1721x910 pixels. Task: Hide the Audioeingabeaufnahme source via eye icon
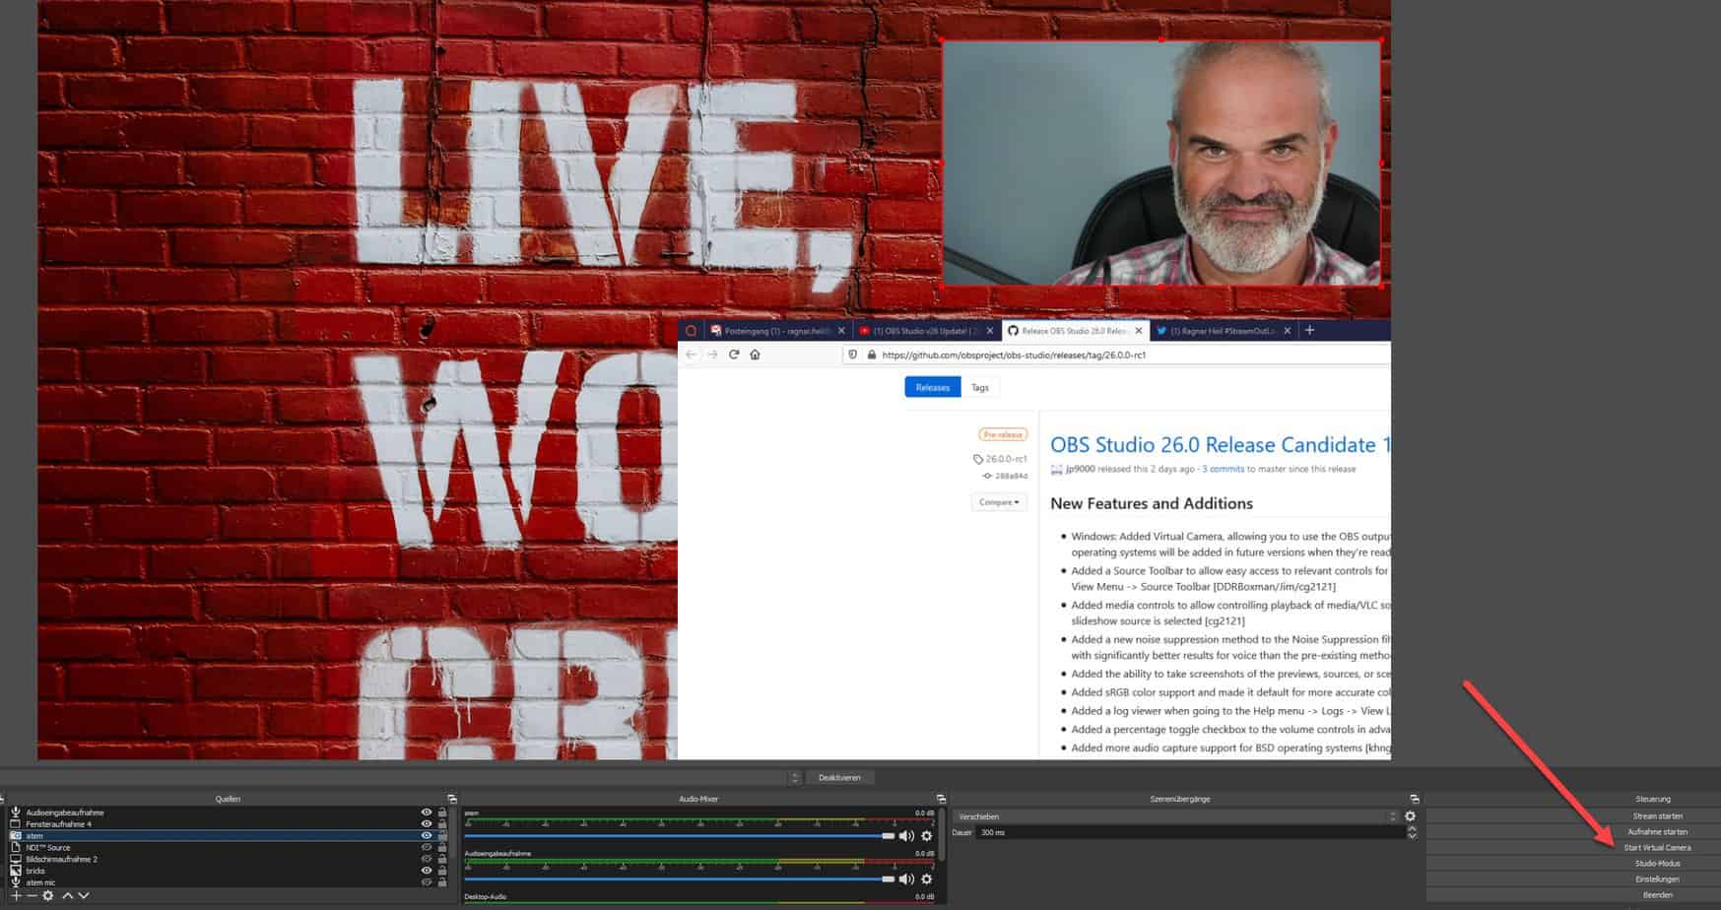pos(427,812)
